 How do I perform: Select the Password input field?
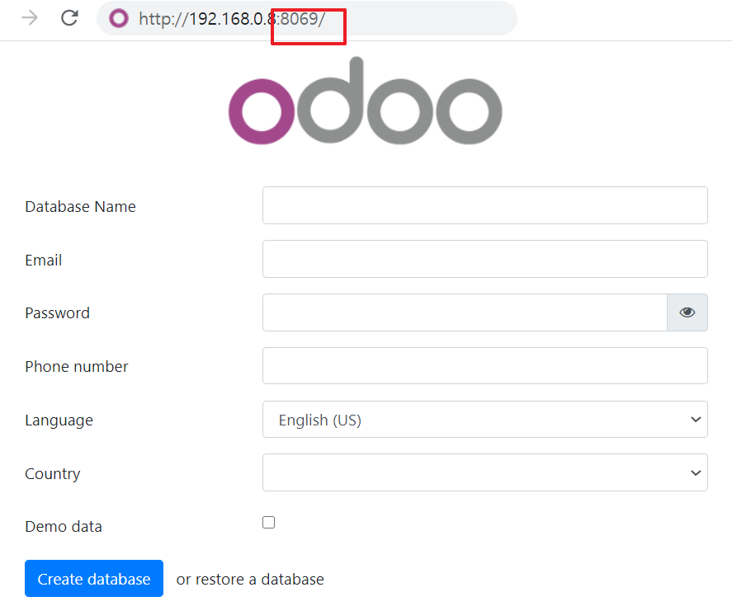[465, 312]
